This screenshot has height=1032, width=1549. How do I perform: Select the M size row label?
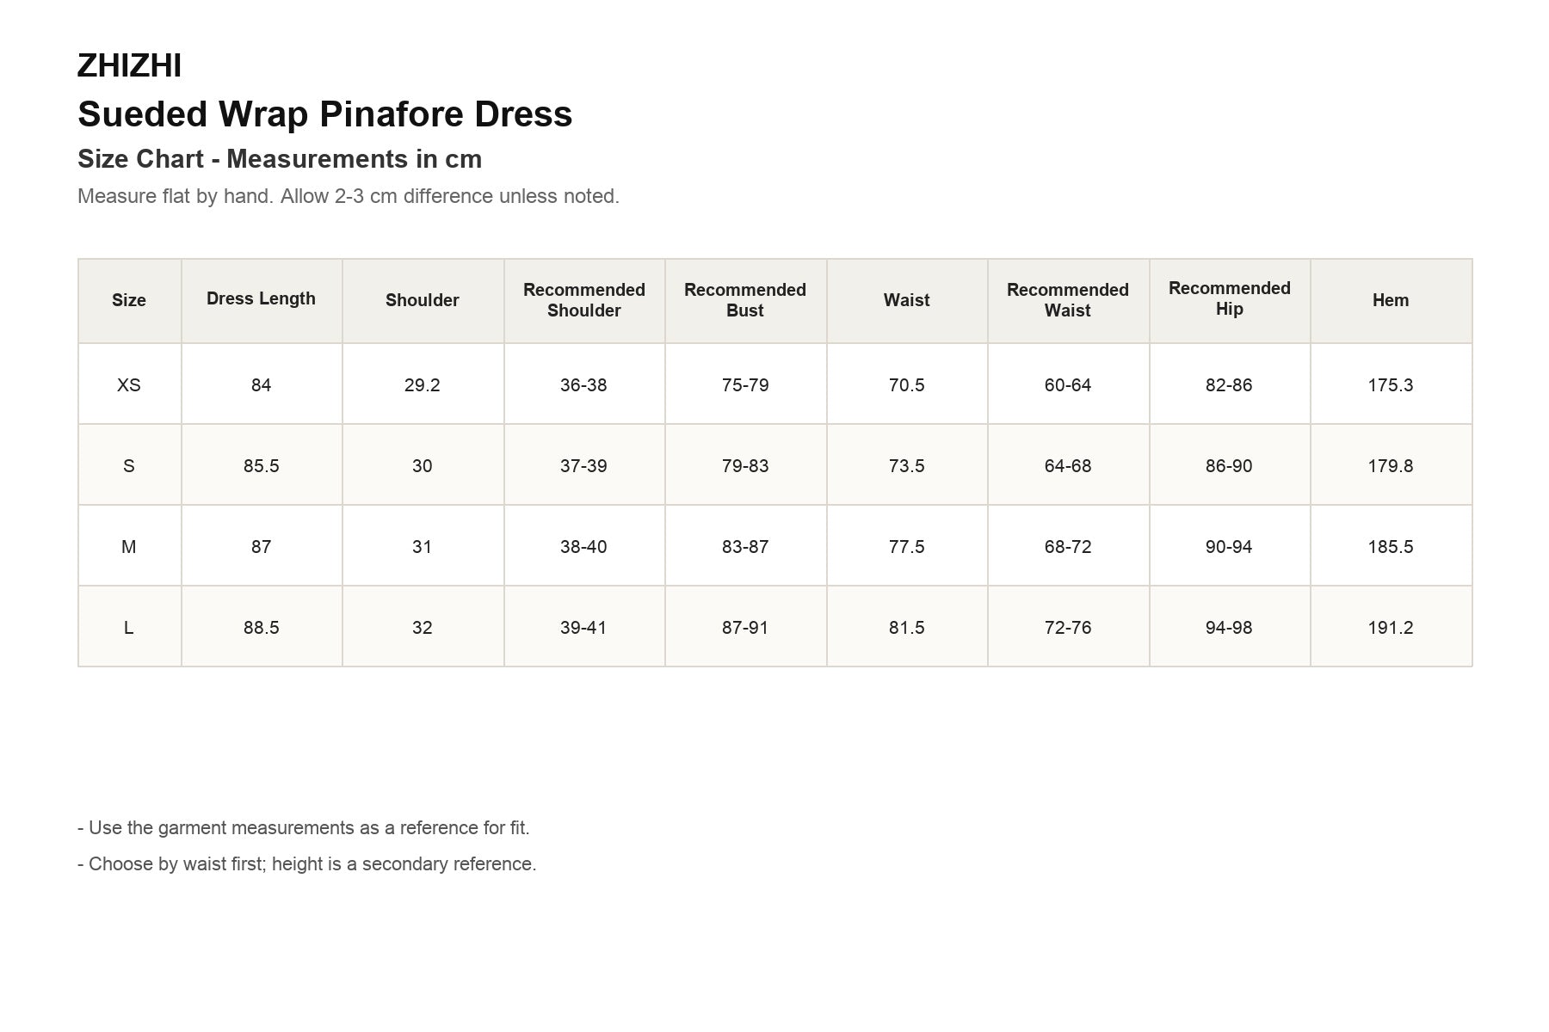[x=129, y=546]
